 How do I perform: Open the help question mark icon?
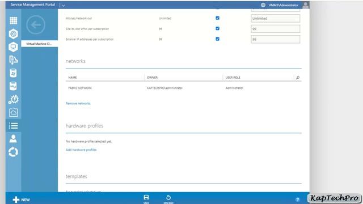[x=297, y=199]
